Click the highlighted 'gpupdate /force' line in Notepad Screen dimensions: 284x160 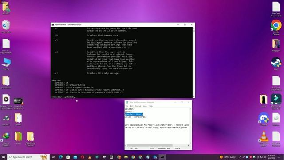[134, 114]
